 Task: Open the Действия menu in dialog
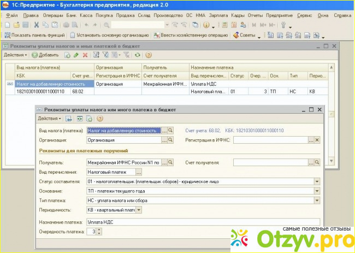click(48, 118)
